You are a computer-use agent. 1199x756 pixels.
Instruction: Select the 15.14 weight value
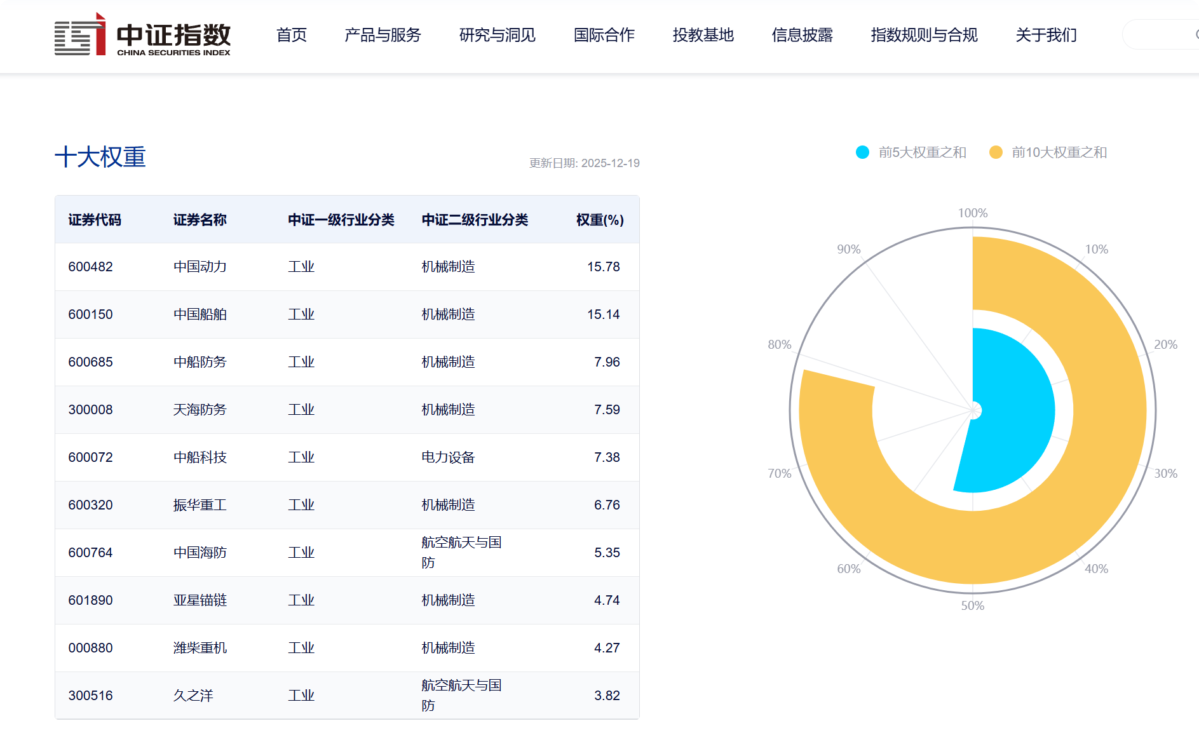click(x=604, y=314)
